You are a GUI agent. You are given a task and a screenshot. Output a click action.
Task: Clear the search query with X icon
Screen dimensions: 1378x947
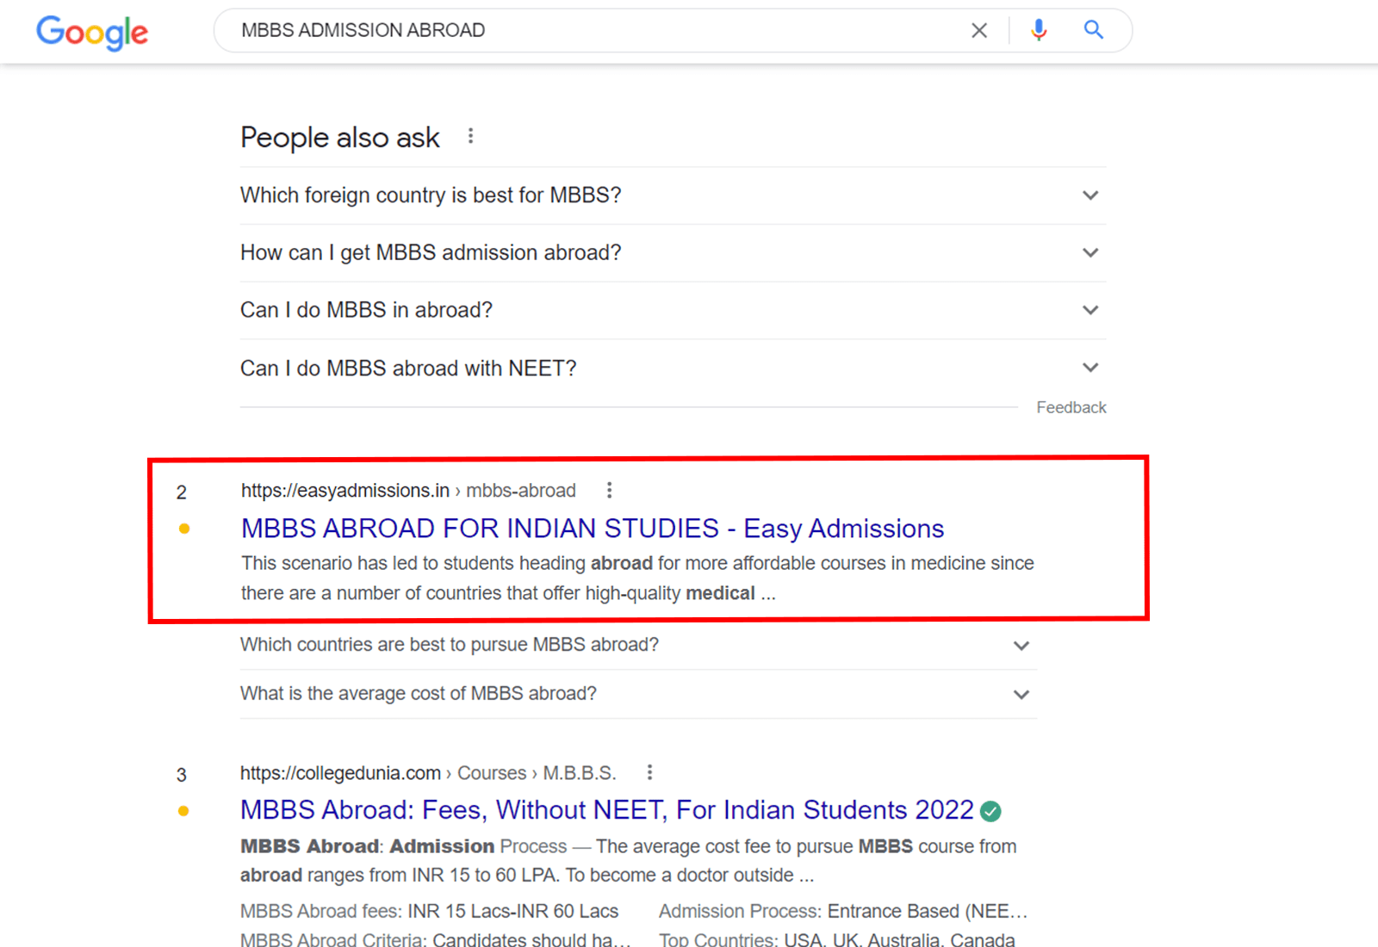pyautogui.click(x=979, y=31)
